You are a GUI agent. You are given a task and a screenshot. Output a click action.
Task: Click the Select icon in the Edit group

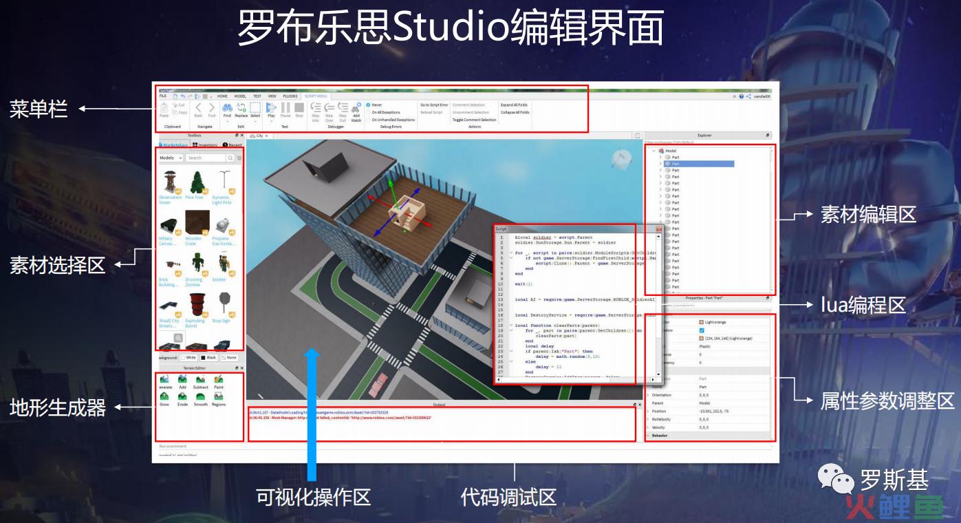coord(255,107)
